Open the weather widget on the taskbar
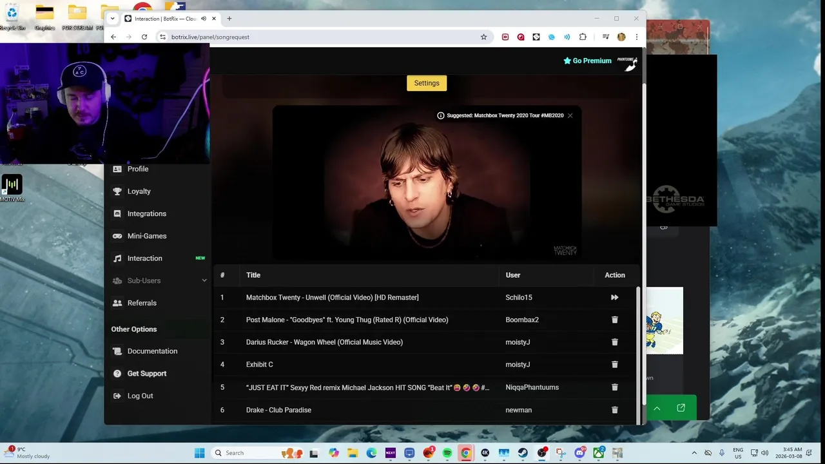The width and height of the screenshot is (825, 464). pyautogui.click(x=28, y=452)
